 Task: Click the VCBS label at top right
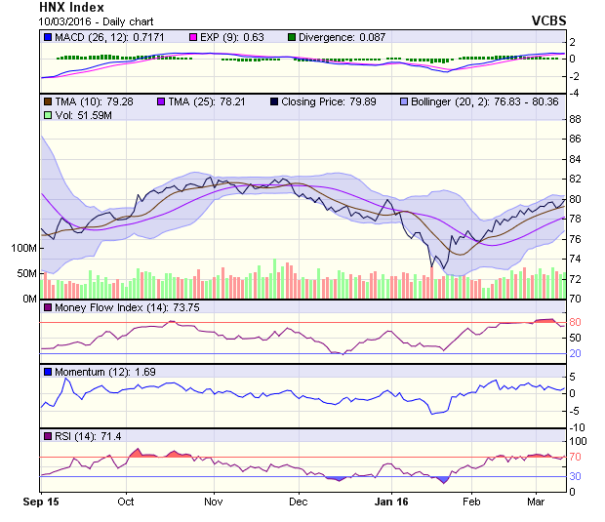pyautogui.click(x=548, y=20)
